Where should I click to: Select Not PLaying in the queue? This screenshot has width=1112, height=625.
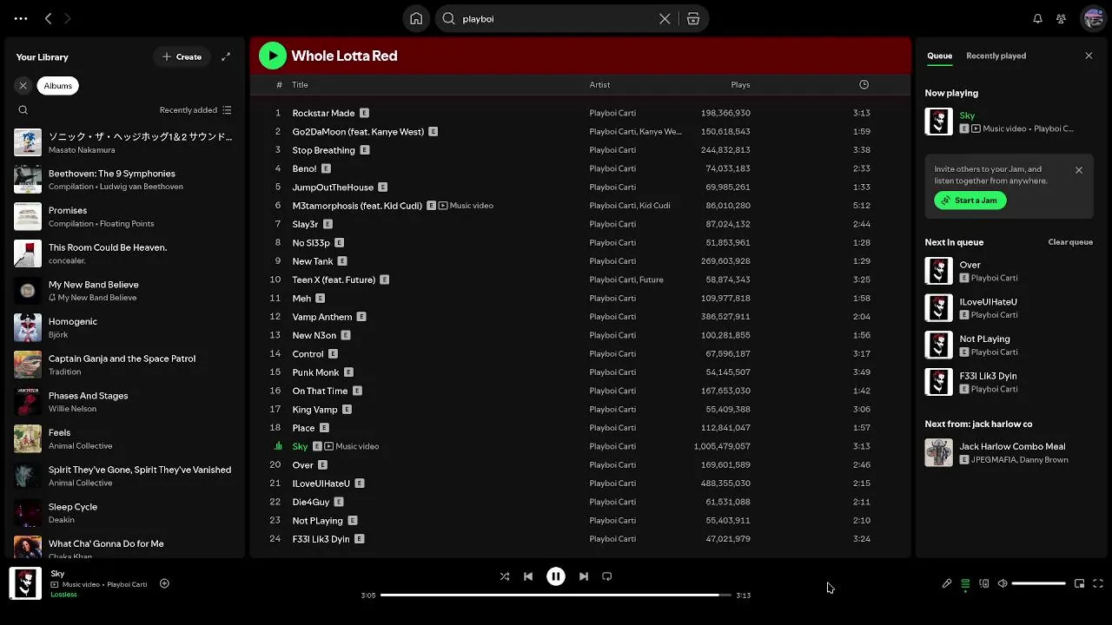[x=1009, y=345]
